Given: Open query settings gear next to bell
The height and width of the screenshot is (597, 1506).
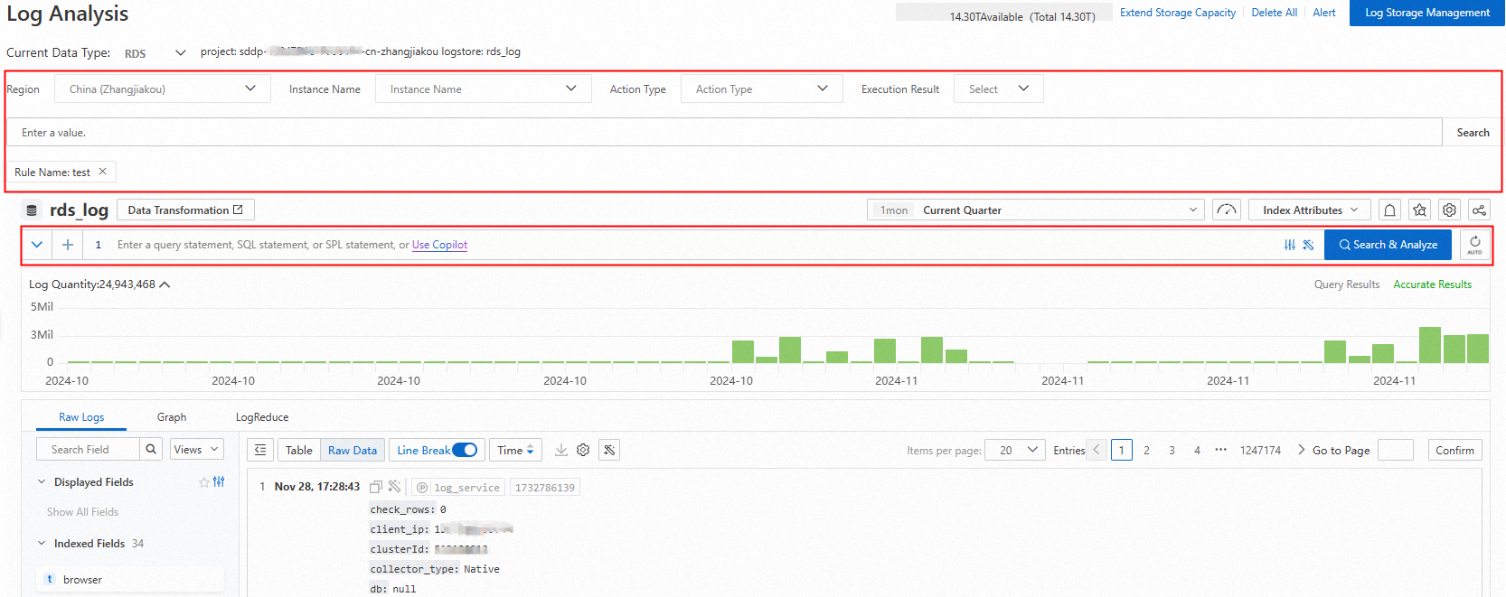Looking at the screenshot, I should coord(1450,210).
